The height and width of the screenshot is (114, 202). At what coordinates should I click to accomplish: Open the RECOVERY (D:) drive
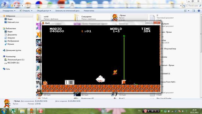point(13,63)
